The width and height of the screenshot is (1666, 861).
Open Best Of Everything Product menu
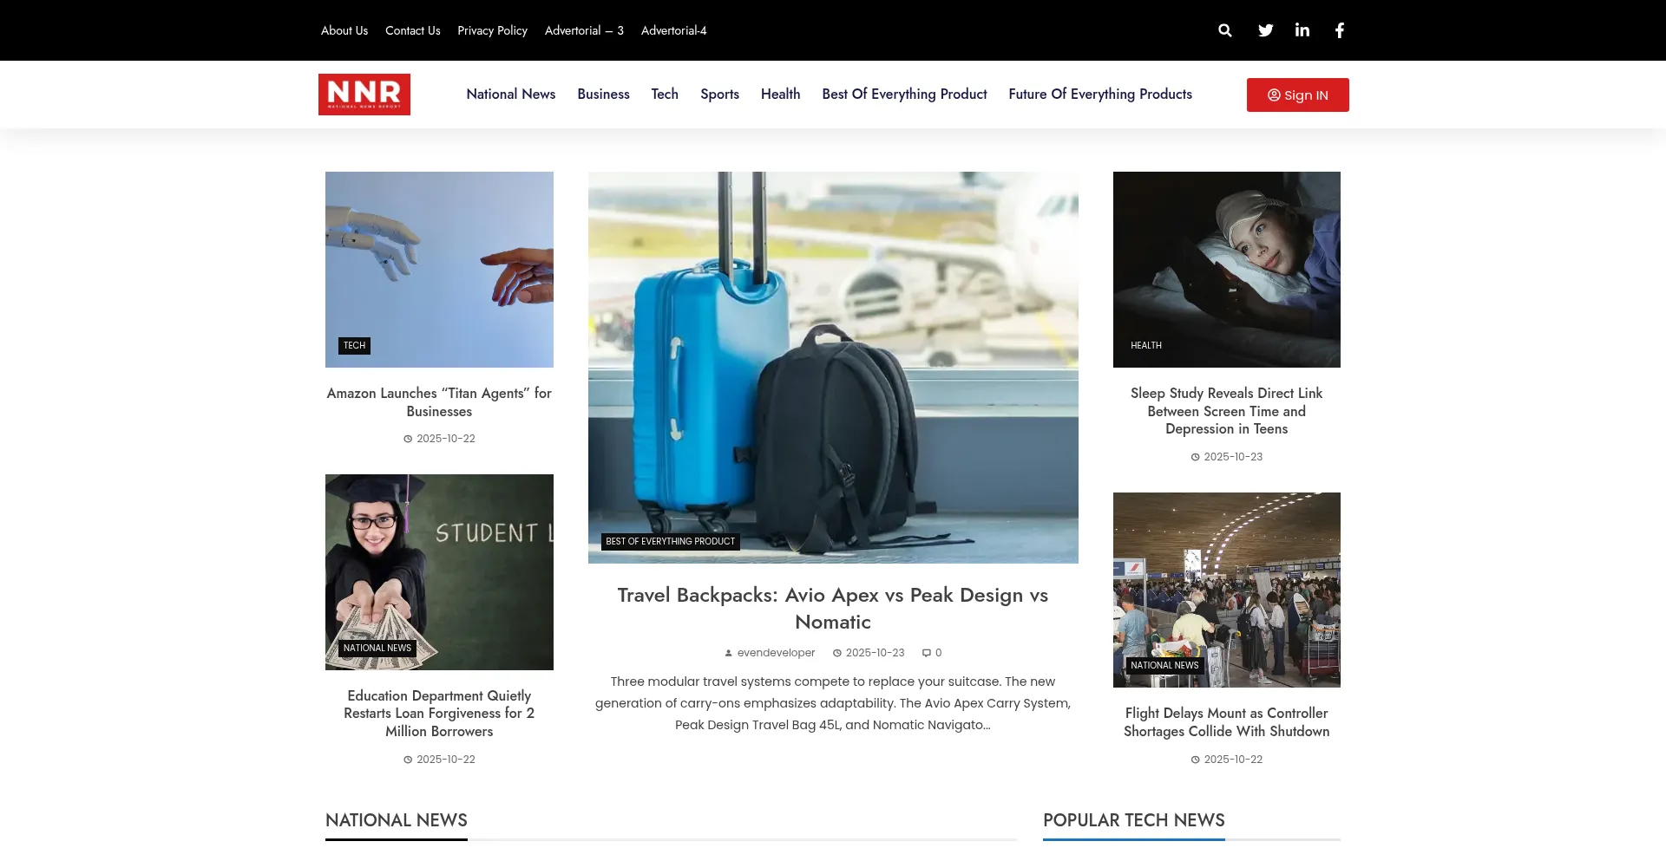coord(904,94)
